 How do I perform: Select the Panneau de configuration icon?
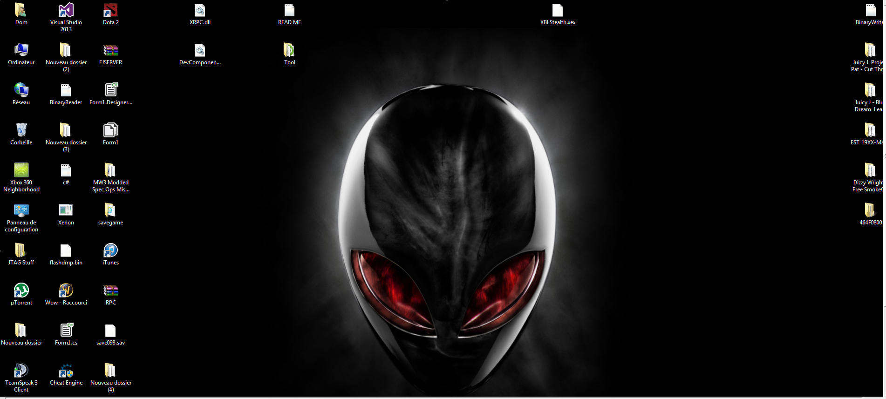[21, 210]
